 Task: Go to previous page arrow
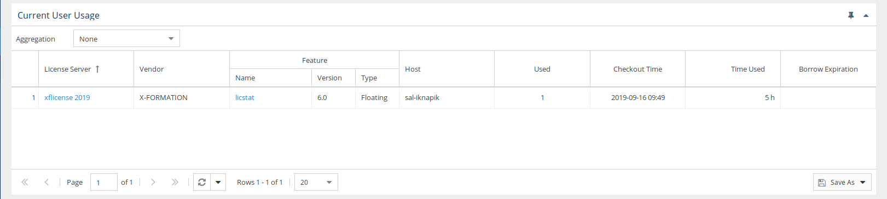[47, 182]
